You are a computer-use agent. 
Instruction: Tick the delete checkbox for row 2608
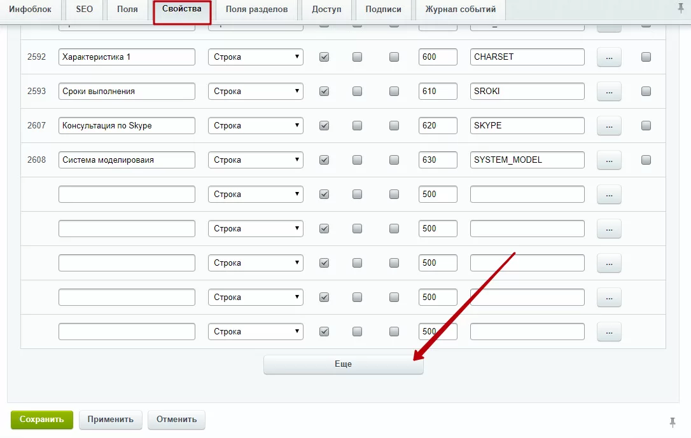coord(646,160)
